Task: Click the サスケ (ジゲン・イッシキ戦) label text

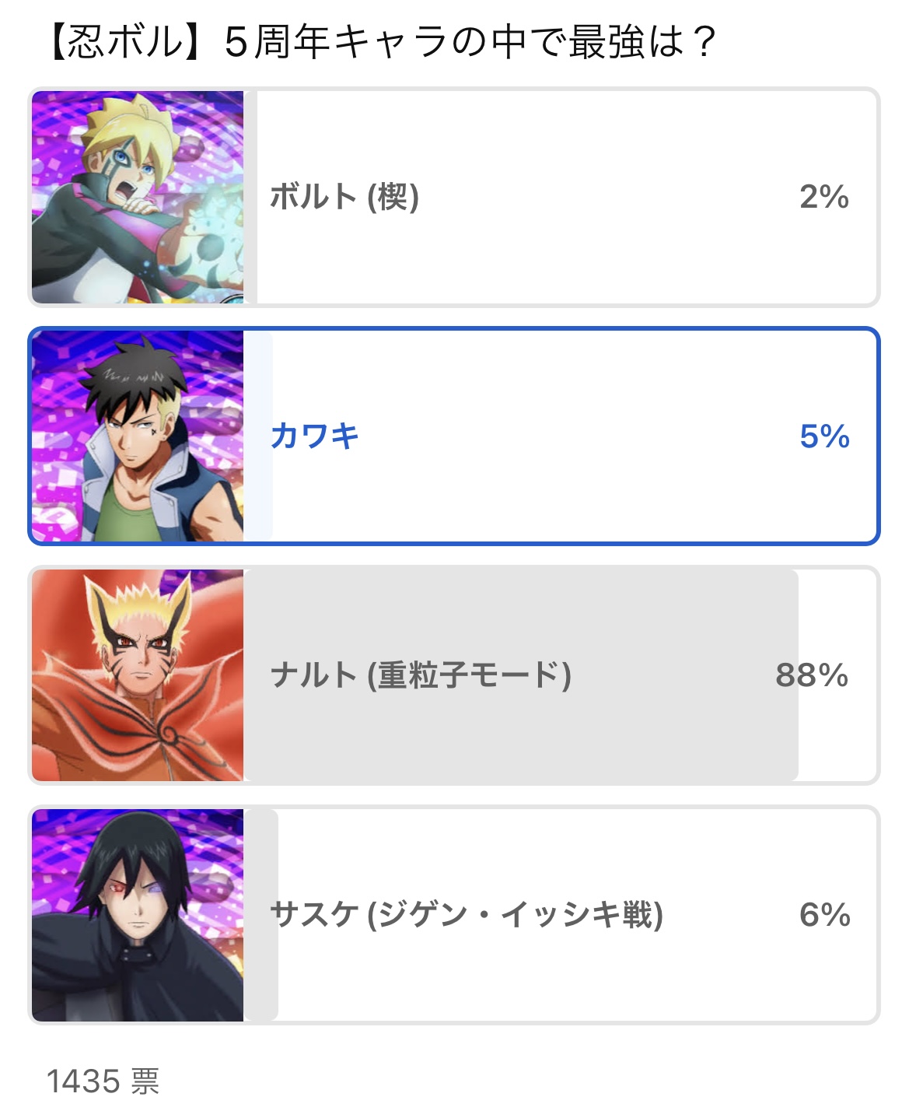Action: pyautogui.click(x=467, y=915)
